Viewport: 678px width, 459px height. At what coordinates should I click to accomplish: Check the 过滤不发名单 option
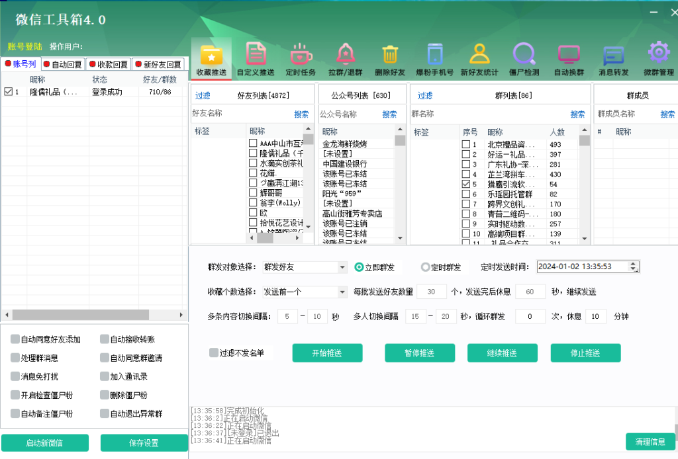[214, 353]
